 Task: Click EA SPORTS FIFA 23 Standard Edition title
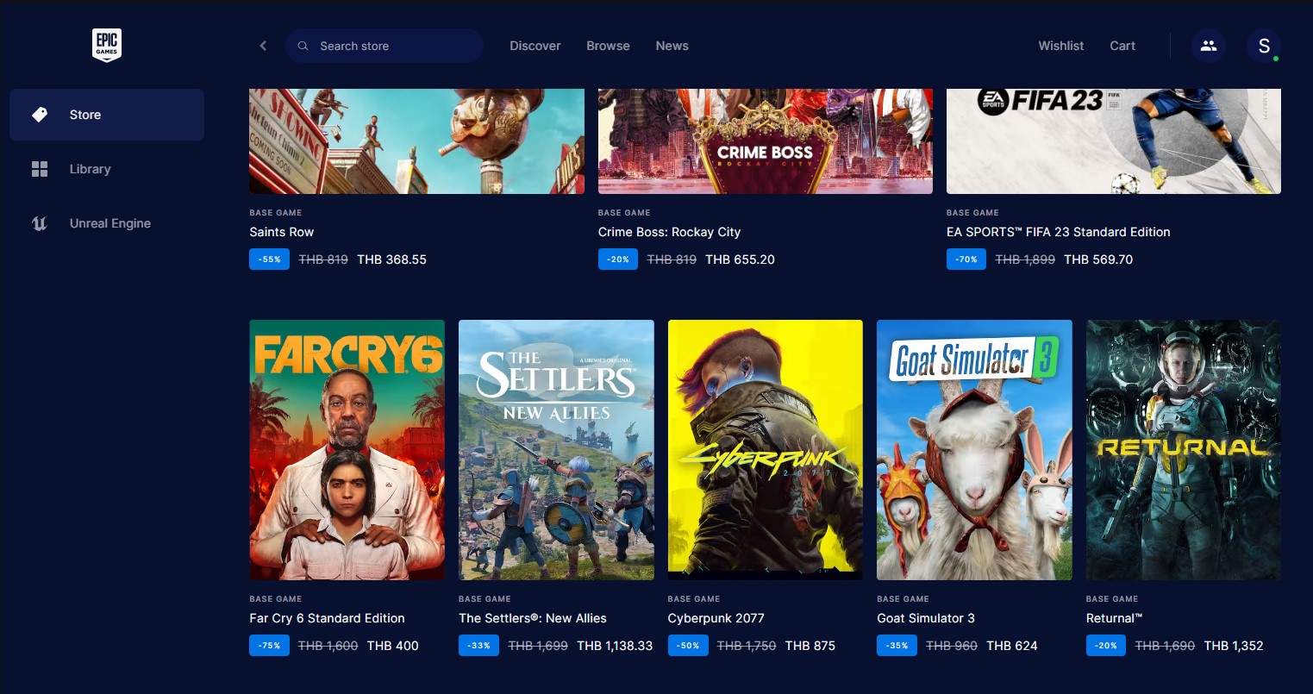[x=1059, y=232]
